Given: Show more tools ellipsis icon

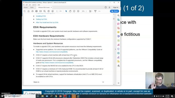Looking at the screenshot, I should (99, 11).
